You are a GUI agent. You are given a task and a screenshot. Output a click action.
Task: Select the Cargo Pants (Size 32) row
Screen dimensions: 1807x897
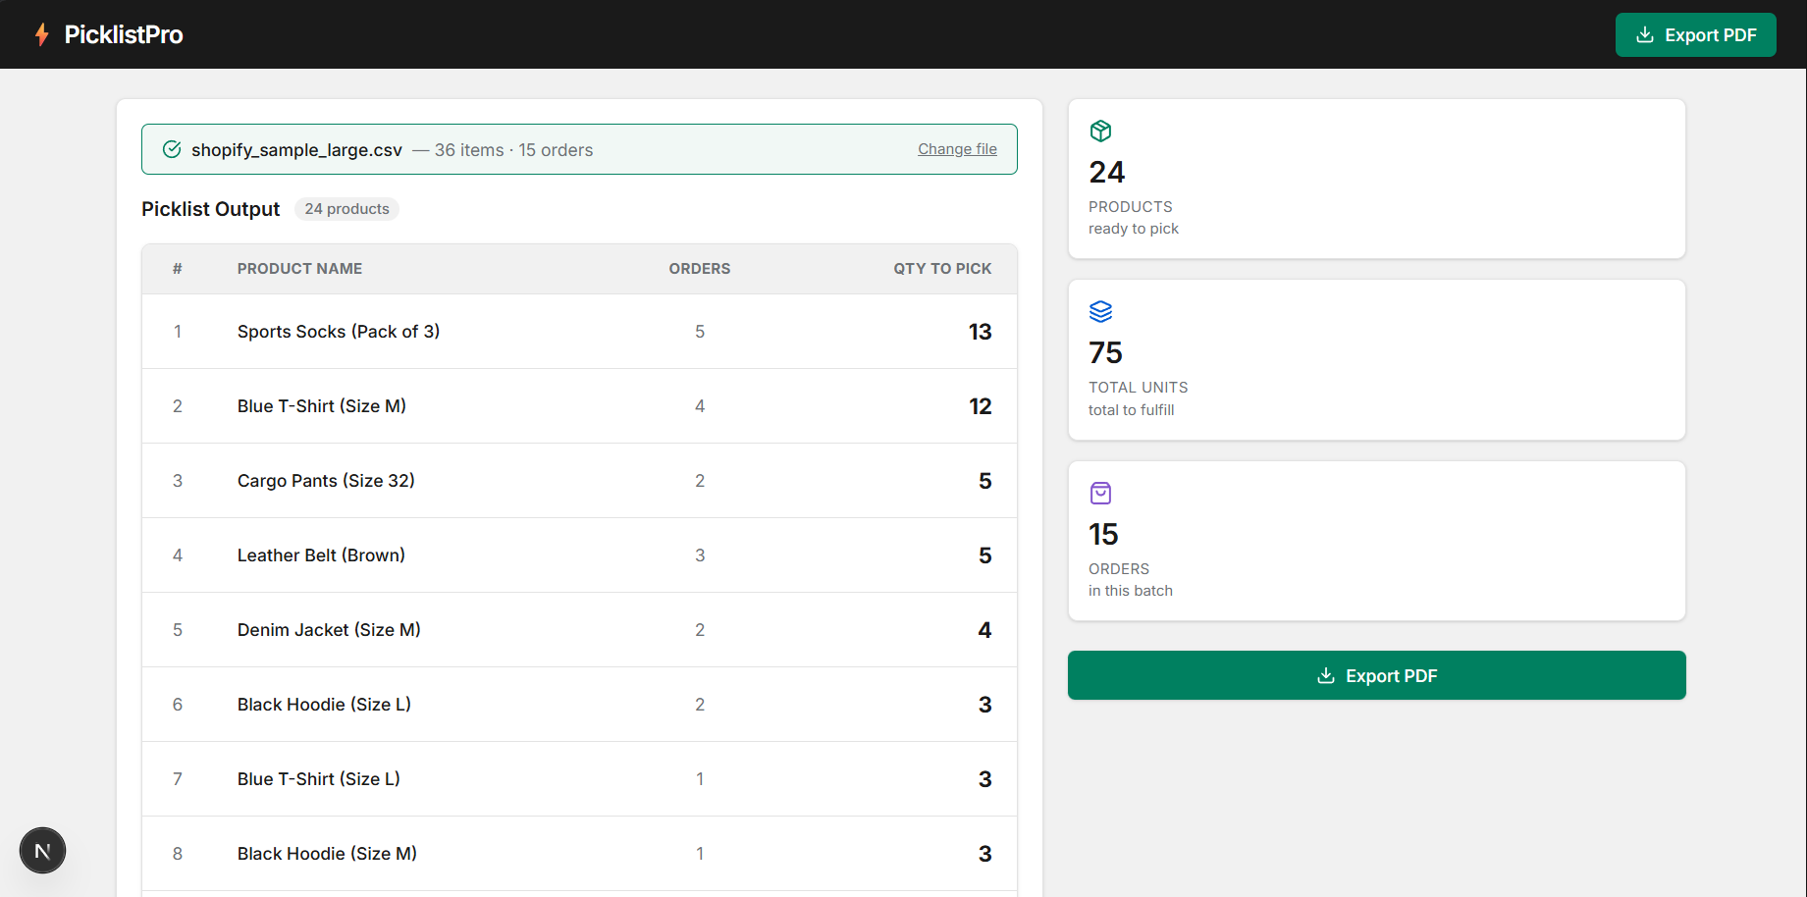(579, 481)
